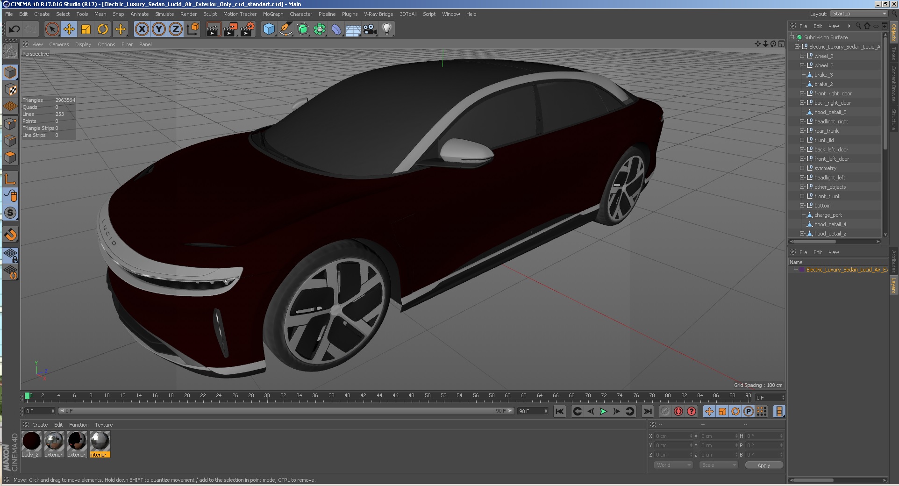899x486 pixels.
Task: Click the Apply button
Action: point(764,465)
